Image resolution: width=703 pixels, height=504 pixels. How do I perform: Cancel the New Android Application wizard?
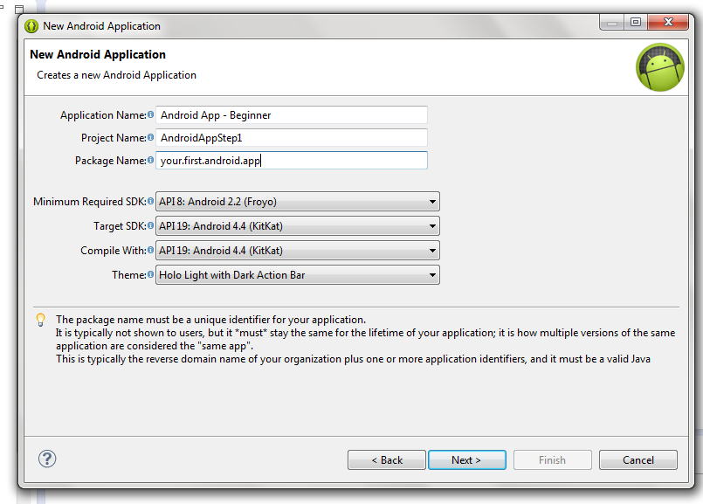point(638,460)
